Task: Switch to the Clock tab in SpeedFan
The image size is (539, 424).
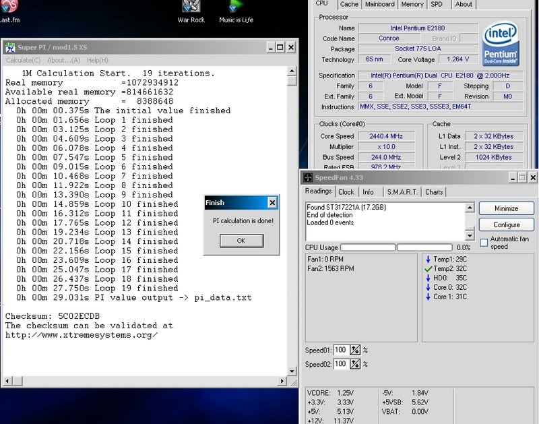Action: pyautogui.click(x=346, y=192)
